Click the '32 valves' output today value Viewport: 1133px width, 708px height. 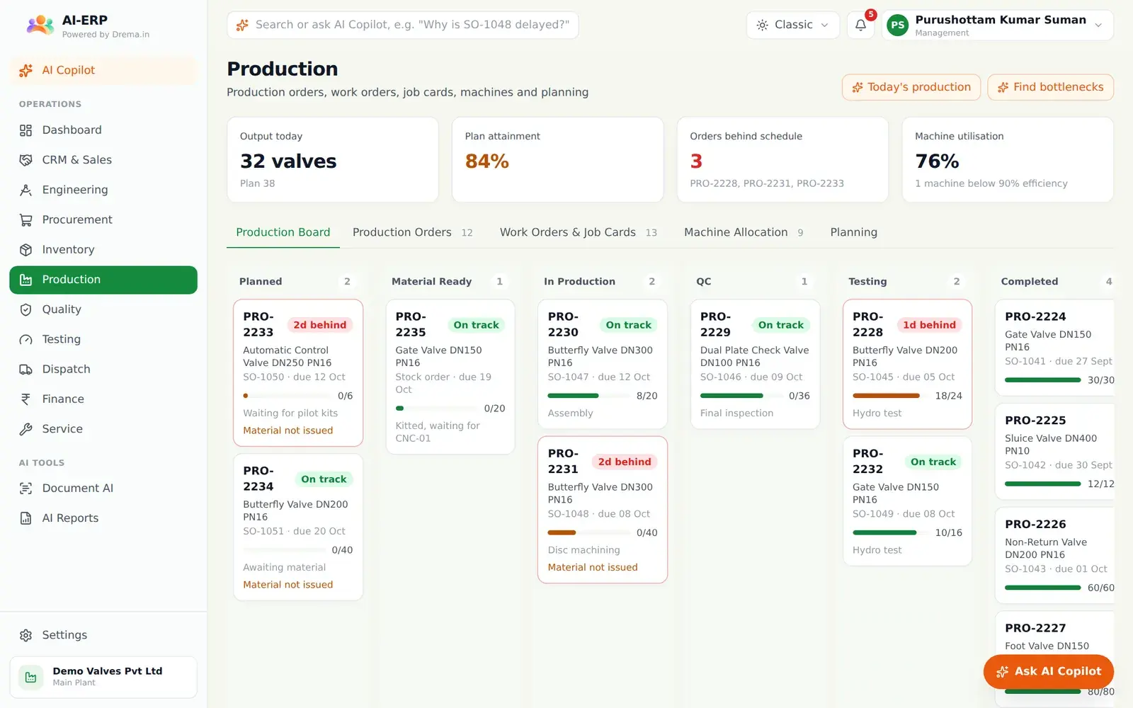(288, 161)
